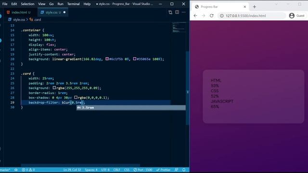This screenshot has height=173, width=308.
Task: Accept the 3.5rem autocomplete suggestion
Action: click(x=131, y=108)
